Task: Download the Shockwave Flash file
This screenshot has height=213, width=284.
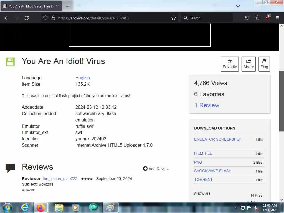Action: pos(213,171)
